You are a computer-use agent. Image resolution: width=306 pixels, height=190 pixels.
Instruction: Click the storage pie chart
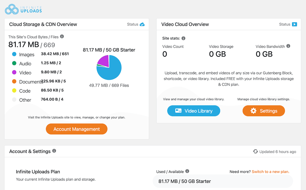[109, 67]
